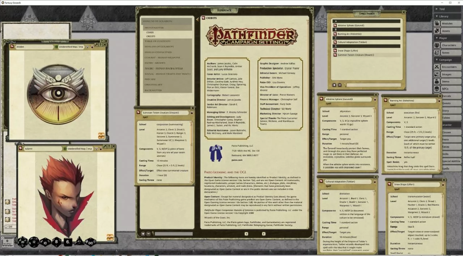Click Snow Shape link icon in Spell Index

click(x=335, y=51)
